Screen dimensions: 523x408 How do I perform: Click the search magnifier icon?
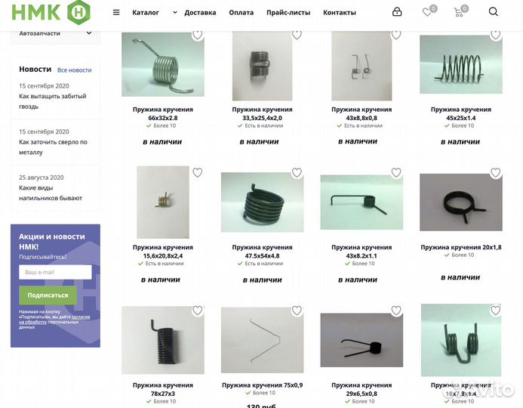(x=494, y=12)
